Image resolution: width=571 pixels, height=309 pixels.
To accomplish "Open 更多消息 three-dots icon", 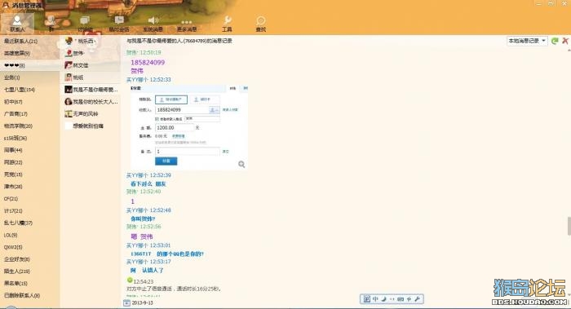I will 187,24.
